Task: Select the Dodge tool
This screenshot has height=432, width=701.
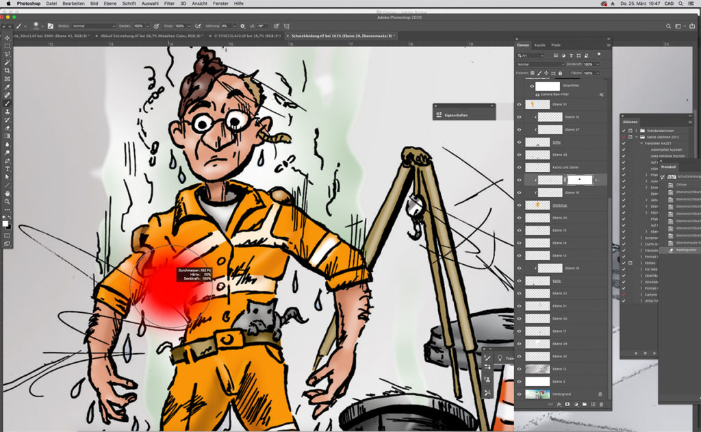Action: pos(7,153)
